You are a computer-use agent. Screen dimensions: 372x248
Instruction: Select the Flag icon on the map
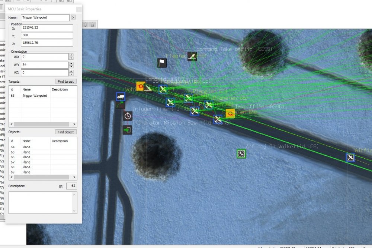point(161,62)
